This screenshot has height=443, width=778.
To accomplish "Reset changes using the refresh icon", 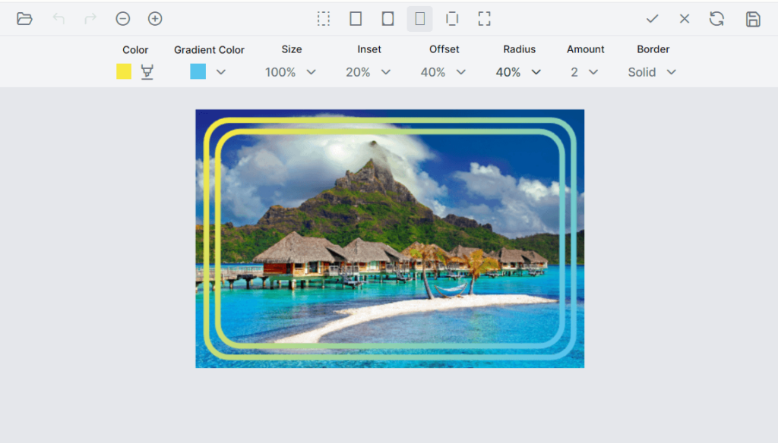I will [x=716, y=18].
